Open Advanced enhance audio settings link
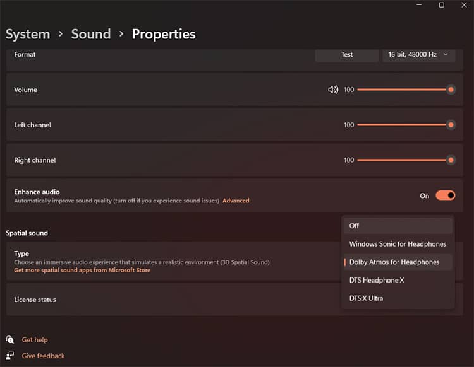Viewport: 474px width, 367px height. (x=236, y=201)
